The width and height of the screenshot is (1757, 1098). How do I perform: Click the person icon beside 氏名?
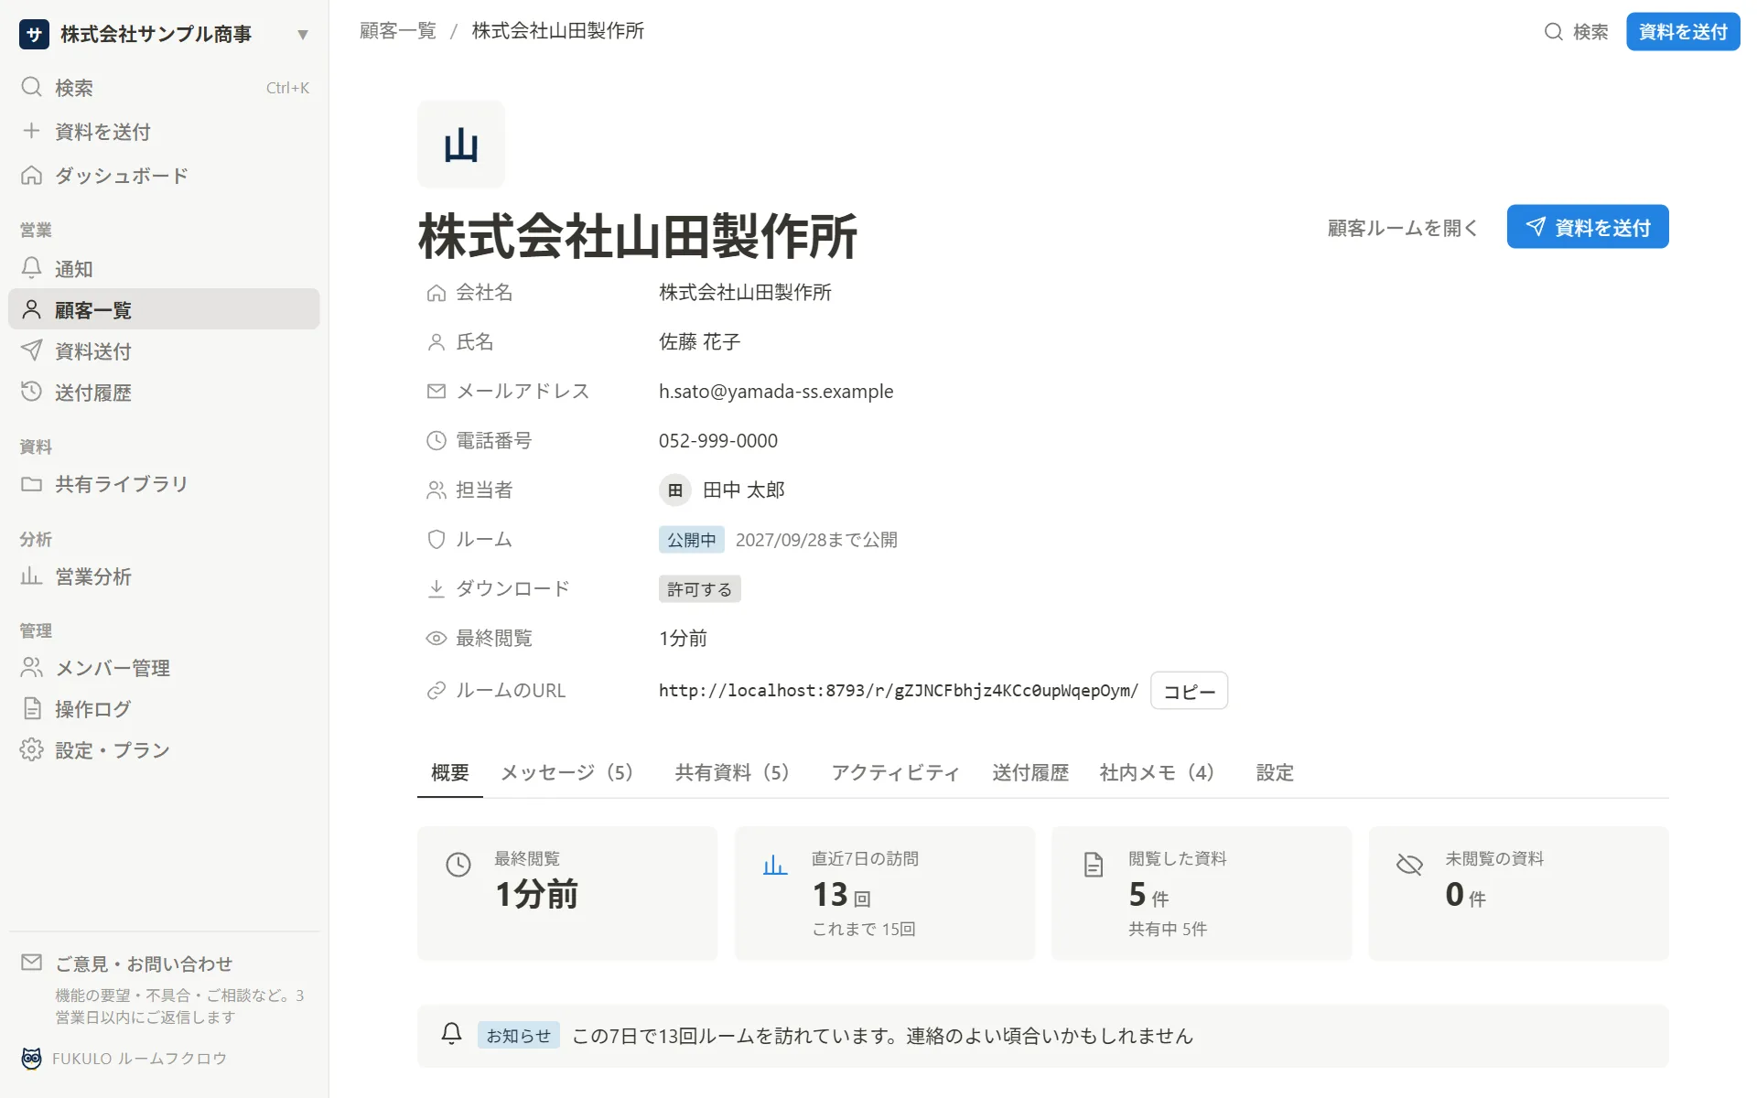[x=437, y=342]
